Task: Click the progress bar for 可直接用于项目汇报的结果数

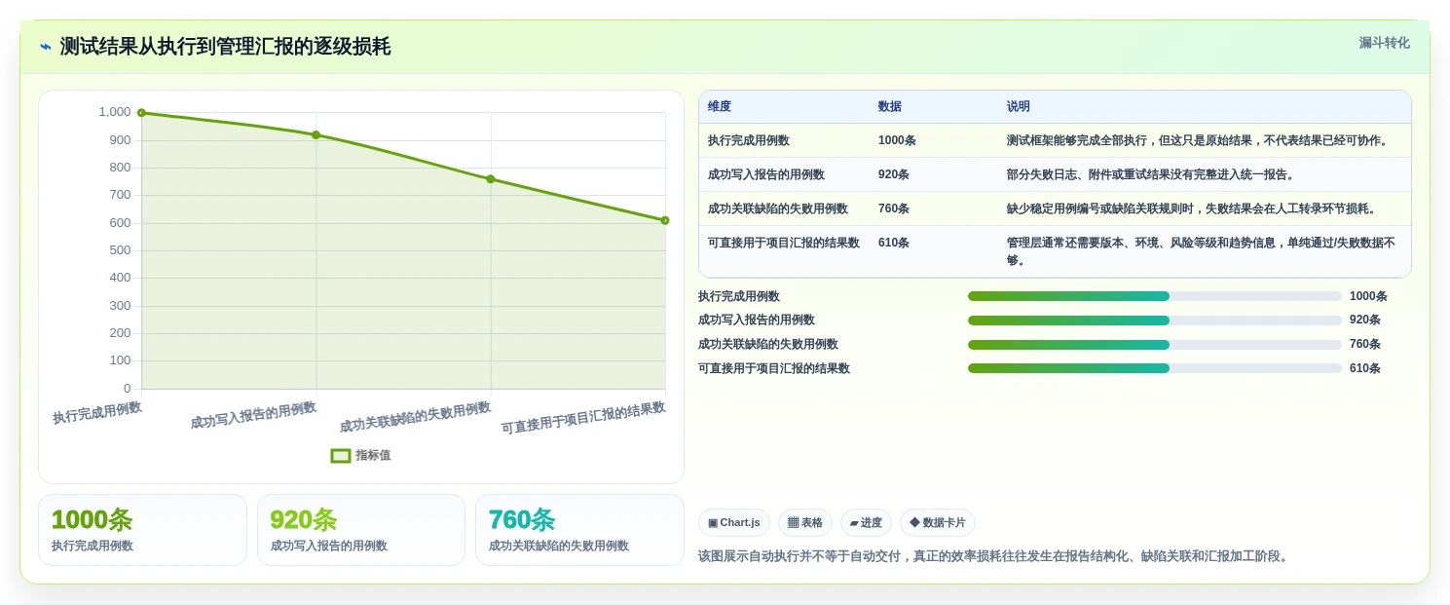Action: tap(1155, 368)
